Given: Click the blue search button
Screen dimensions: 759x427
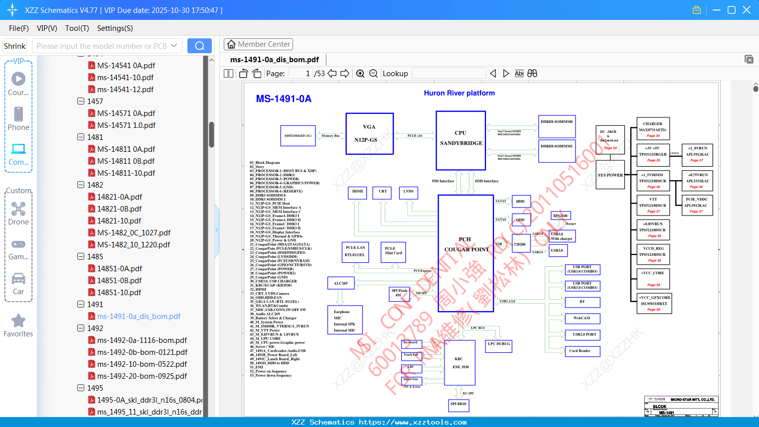Looking at the screenshot, I should click(199, 46).
